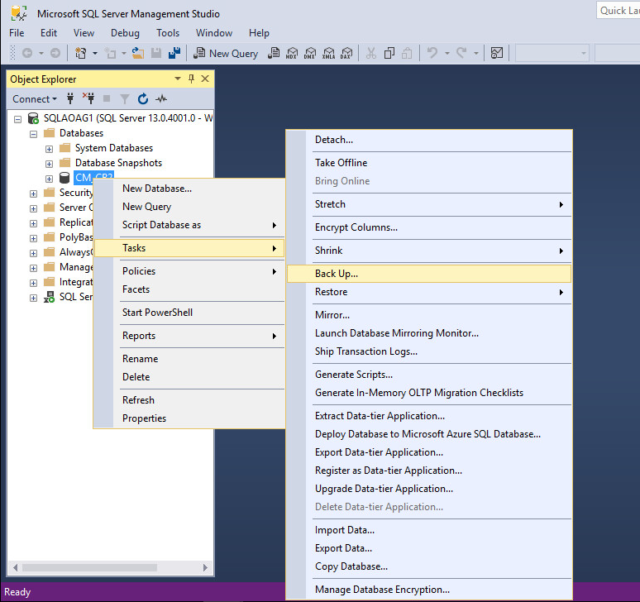Click the Activity Monitor toolbar icon
The height and width of the screenshot is (602, 640).
tap(497, 53)
